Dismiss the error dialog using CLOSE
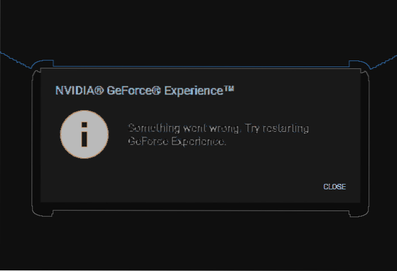The width and height of the screenshot is (397, 271). click(335, 187)
